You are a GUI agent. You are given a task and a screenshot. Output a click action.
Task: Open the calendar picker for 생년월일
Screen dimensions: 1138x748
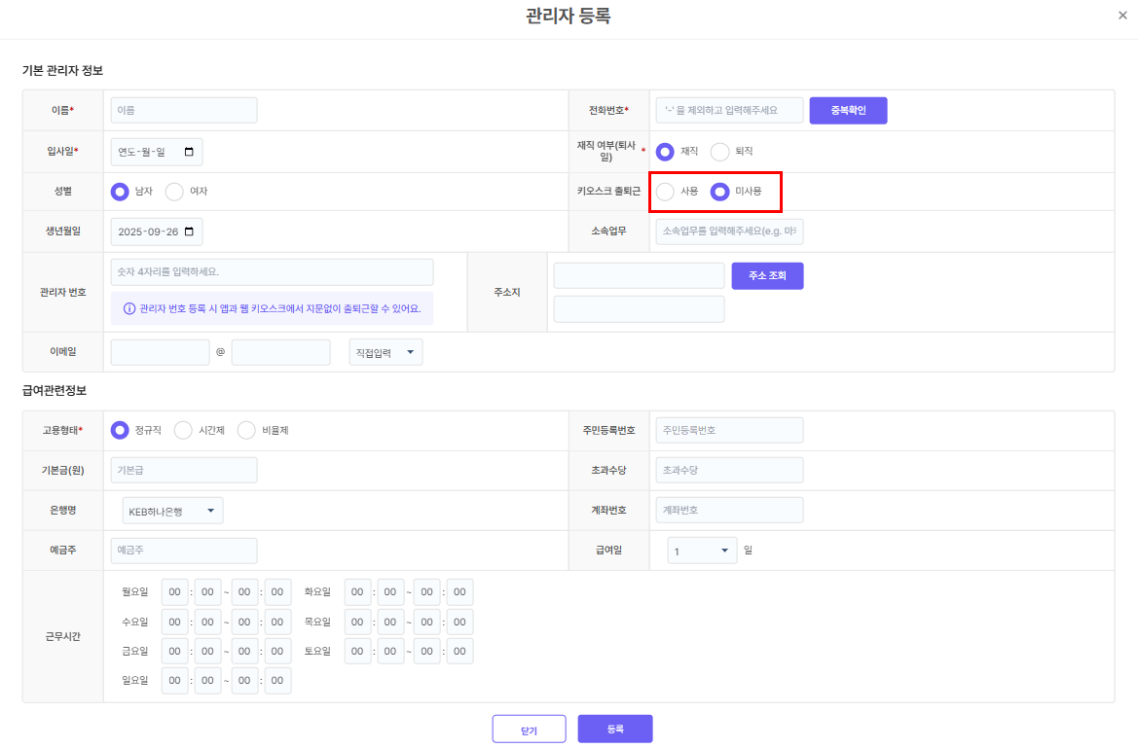[x=189, y=232]
